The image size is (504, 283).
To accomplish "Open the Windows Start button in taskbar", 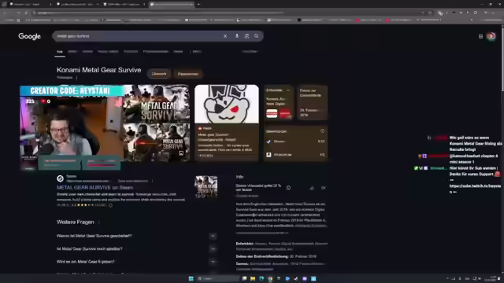I will [191, 278].
